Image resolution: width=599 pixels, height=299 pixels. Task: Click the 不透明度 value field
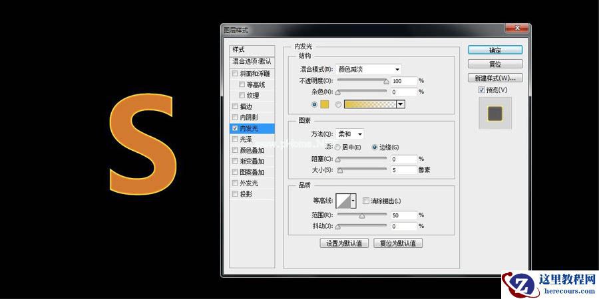pos(404,81)
